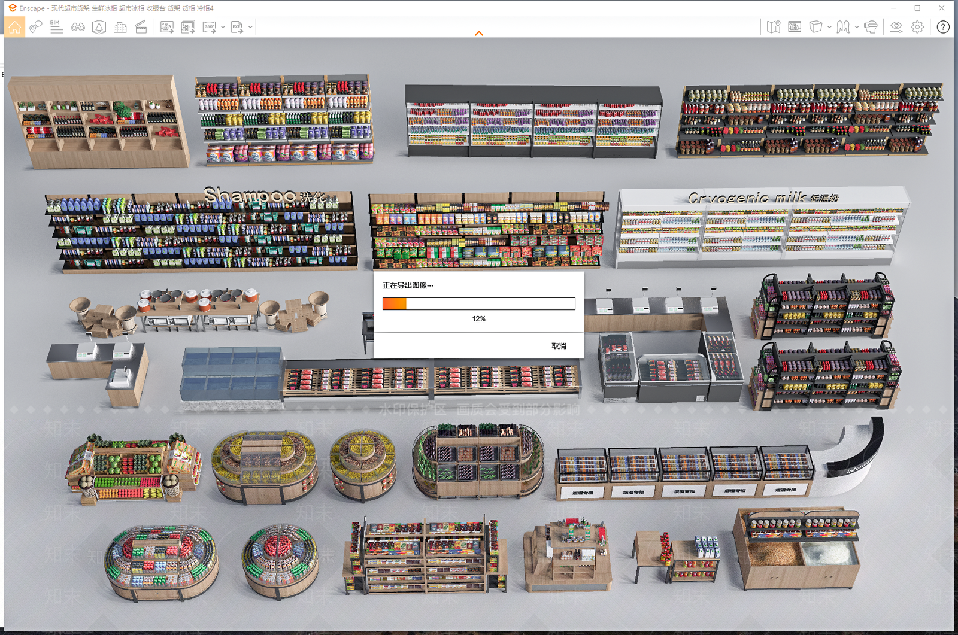
Task: Click the 取消 cancel button
Action: click(559, 346)
